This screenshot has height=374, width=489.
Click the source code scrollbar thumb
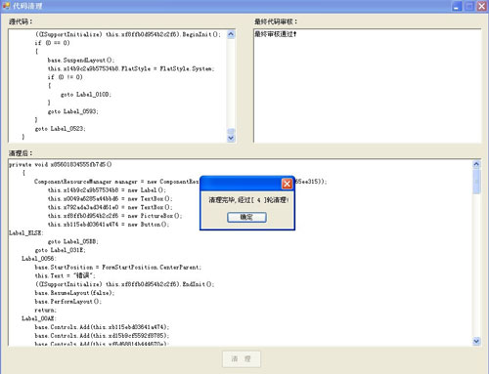(x=231, y=131)
